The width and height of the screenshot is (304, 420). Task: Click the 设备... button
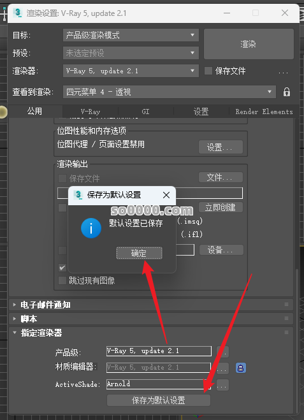[x=221, y=250]
